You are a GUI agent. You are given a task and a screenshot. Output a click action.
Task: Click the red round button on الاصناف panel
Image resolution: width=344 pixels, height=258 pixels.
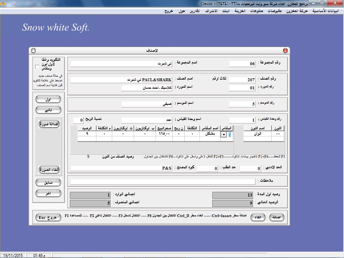[x=285, y=51]
